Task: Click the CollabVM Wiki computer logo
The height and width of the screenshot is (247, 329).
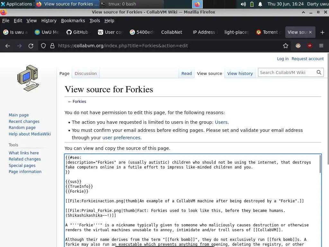Action: tap(28, 78)
